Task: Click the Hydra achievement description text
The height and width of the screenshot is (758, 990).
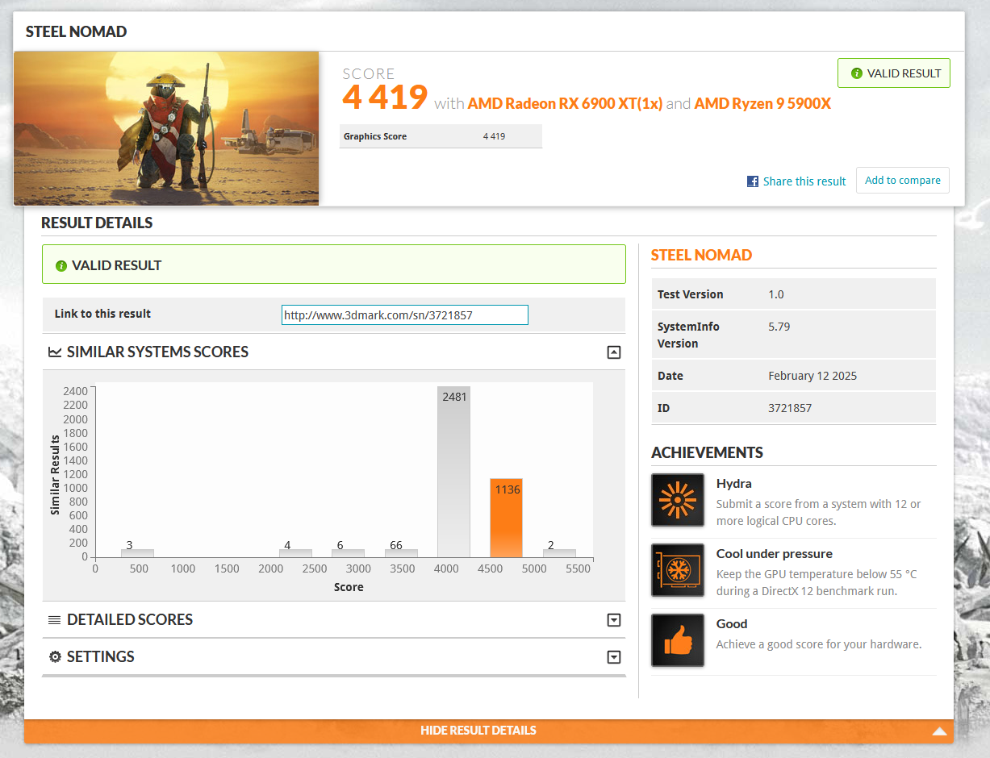Action: 818,512
